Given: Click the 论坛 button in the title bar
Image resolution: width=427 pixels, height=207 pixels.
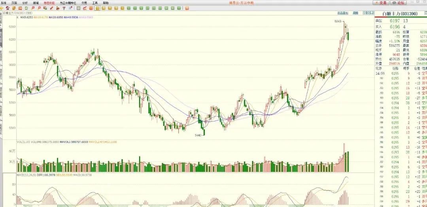Looking at the screenshot, I should (399, 3).
